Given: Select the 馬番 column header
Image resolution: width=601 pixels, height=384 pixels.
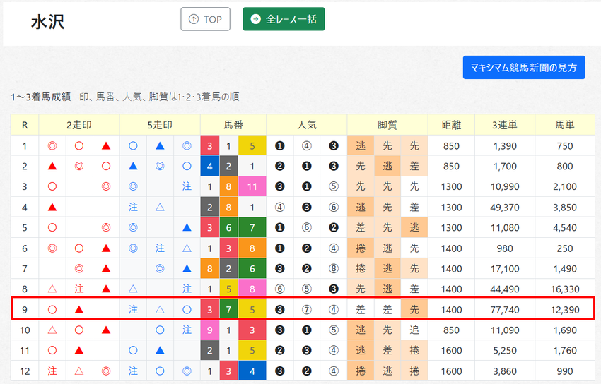Looking at the screenshot, I should pyautogui.click(x=233, y=125).
